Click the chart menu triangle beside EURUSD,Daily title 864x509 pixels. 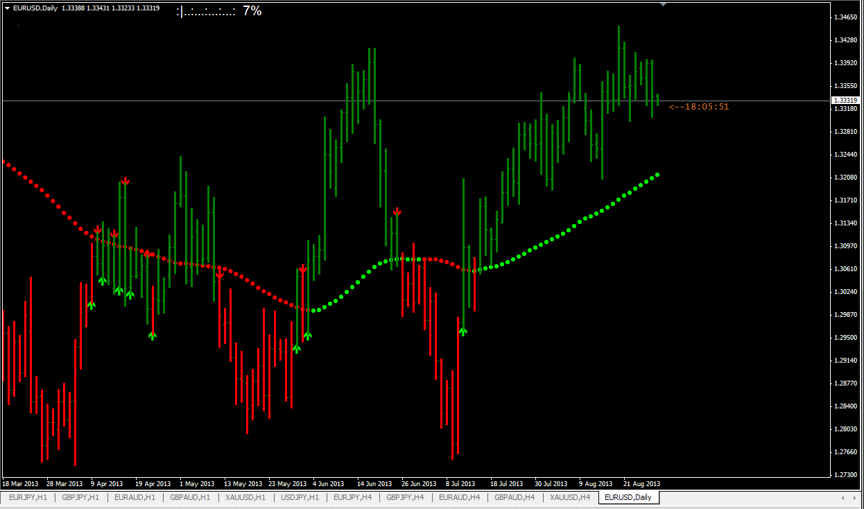7,8
